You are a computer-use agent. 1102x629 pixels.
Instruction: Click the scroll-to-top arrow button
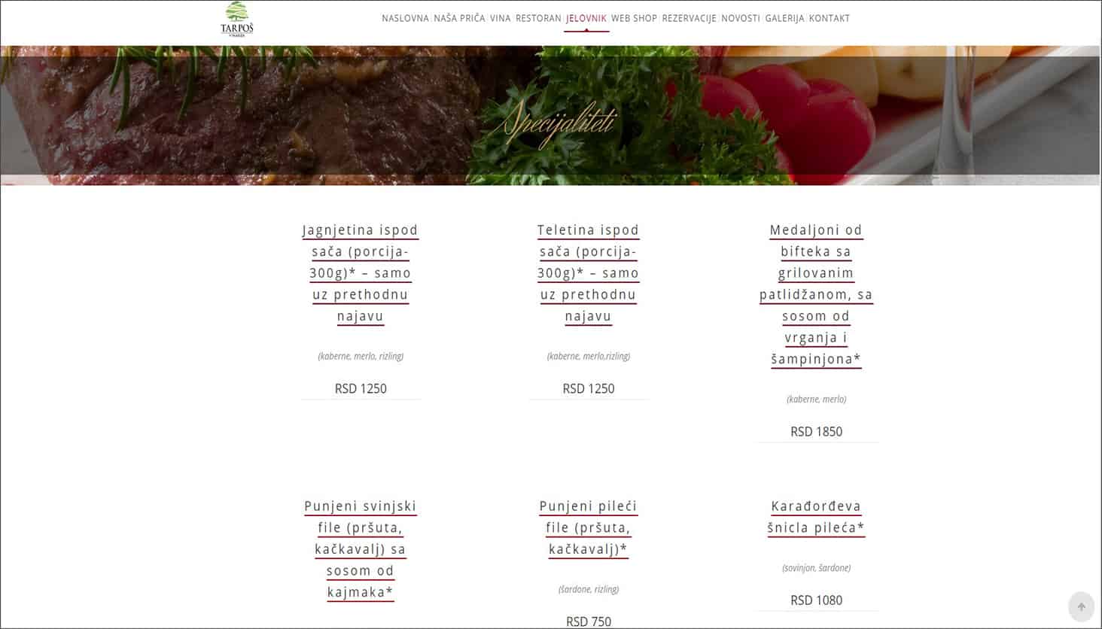[x=1082, y=606]
